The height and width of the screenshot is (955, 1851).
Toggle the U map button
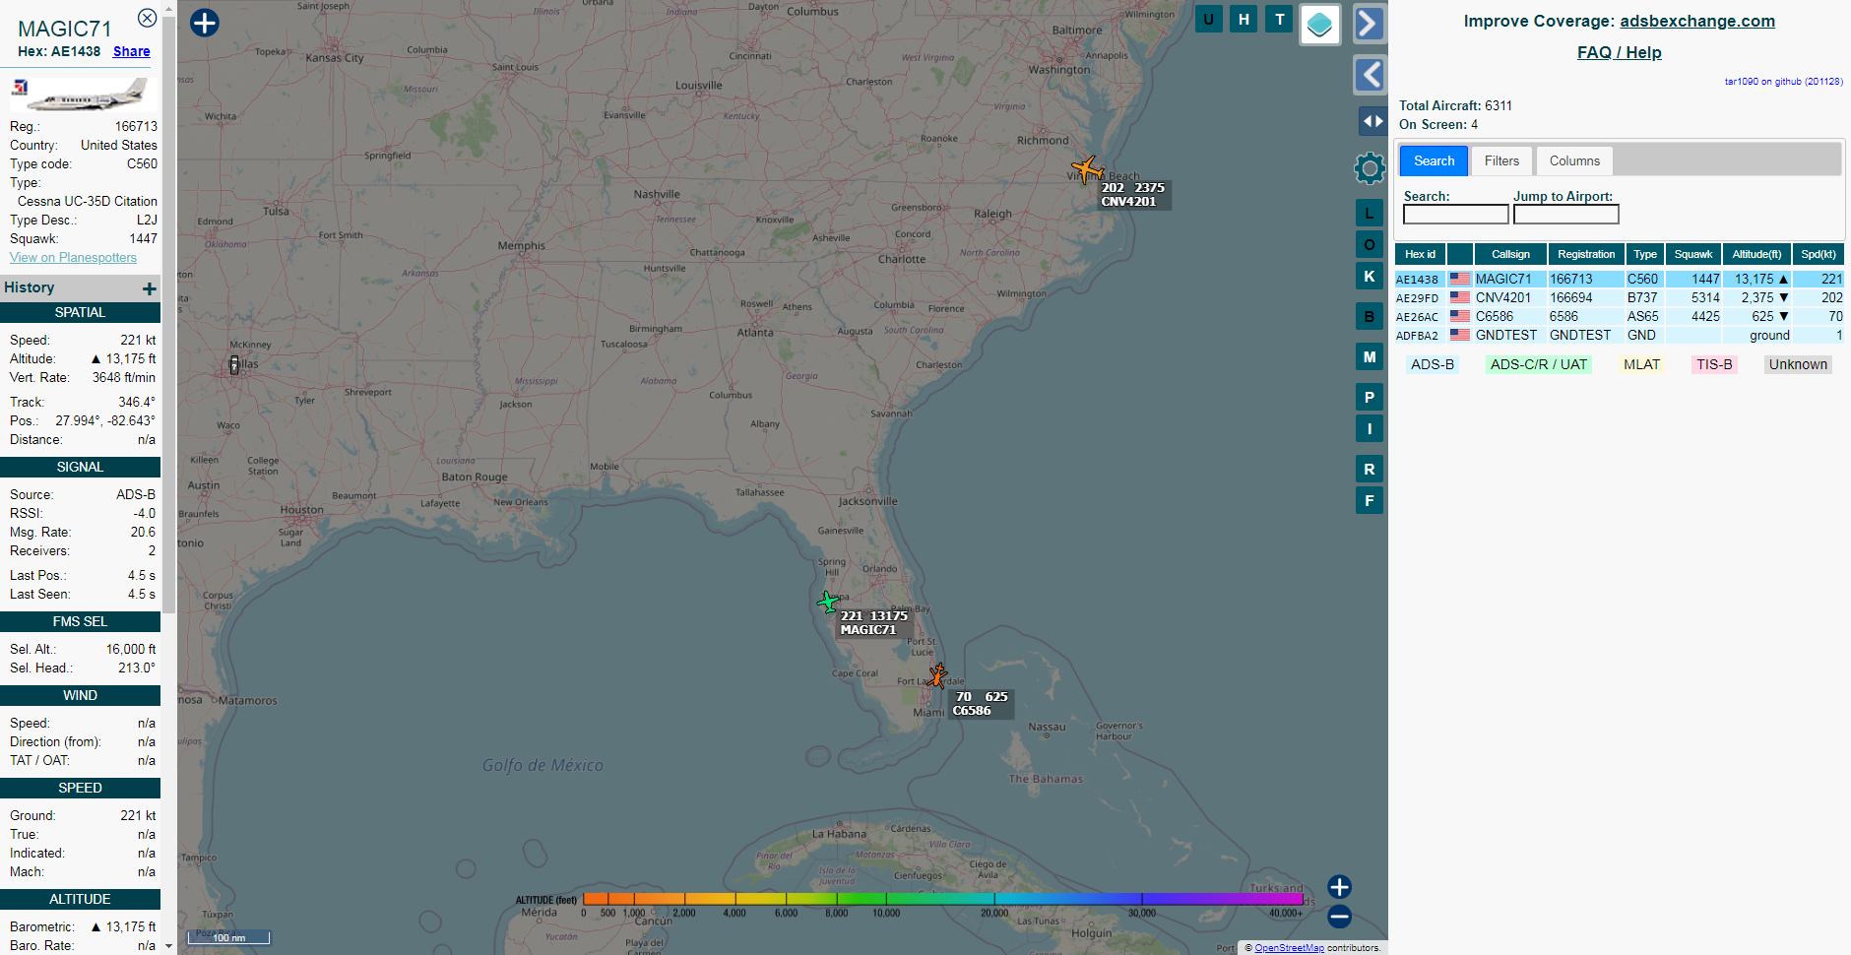coord(1208,19)
